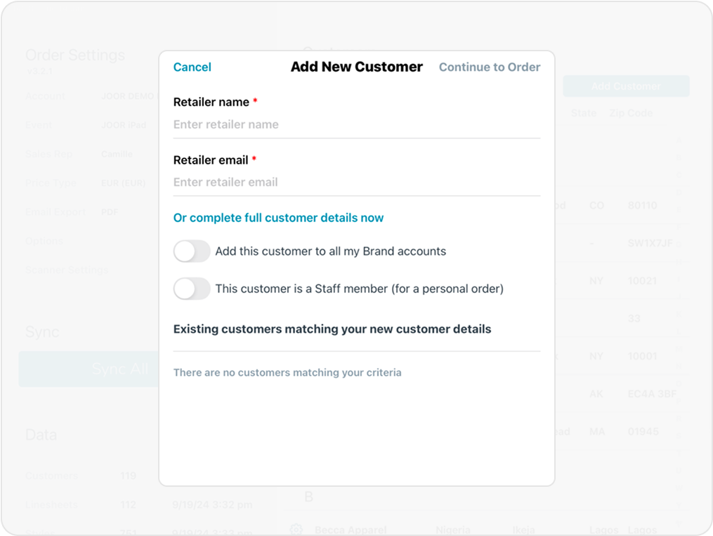Enable adding customer to all Brand accounts
The image size is (713, 536).
[x=192, y=251]
